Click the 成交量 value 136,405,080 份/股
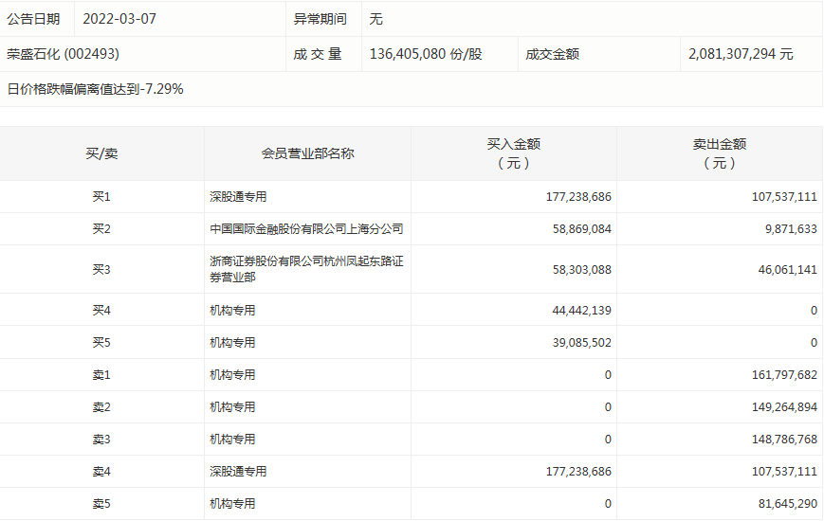This screenshot has height=521, width=824. tap(425, 54)
